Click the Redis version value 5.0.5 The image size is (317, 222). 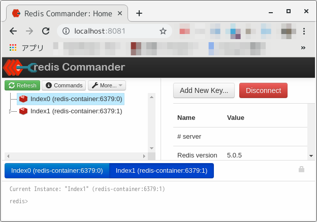(234, 155)
